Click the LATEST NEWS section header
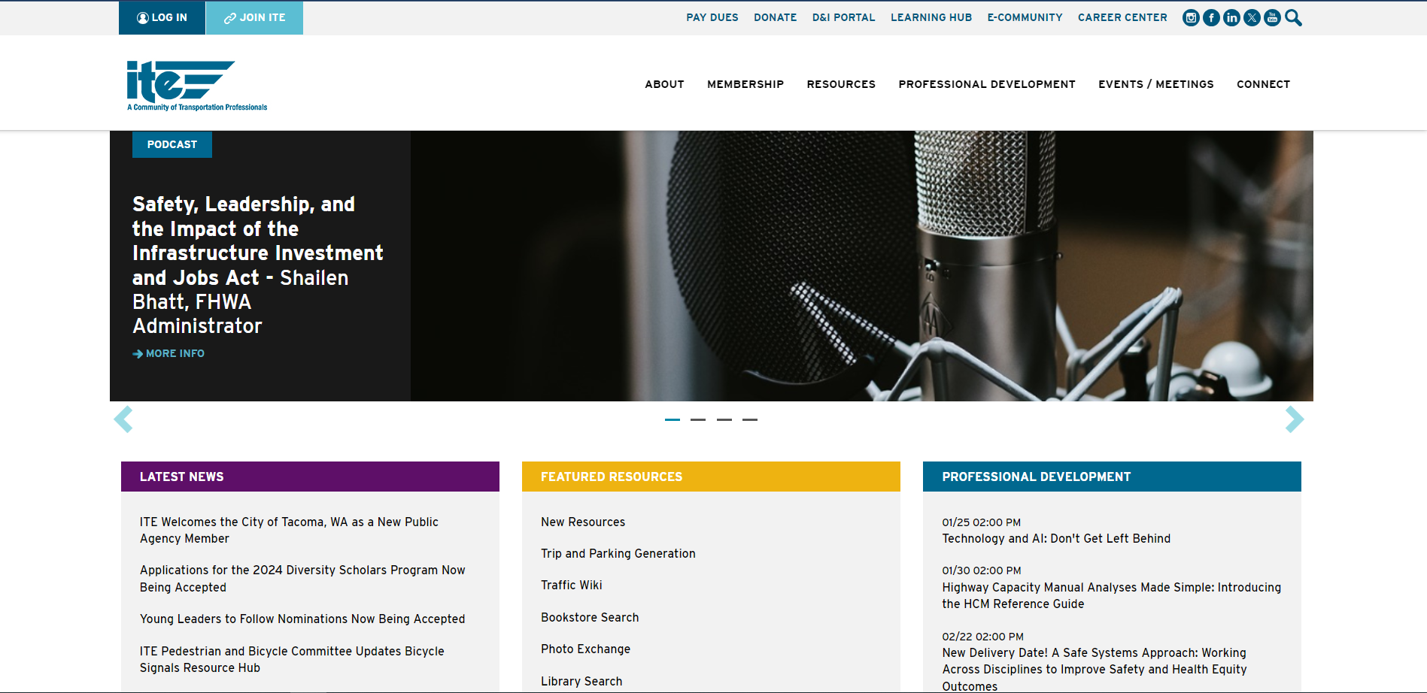 [x=310, y=477]
